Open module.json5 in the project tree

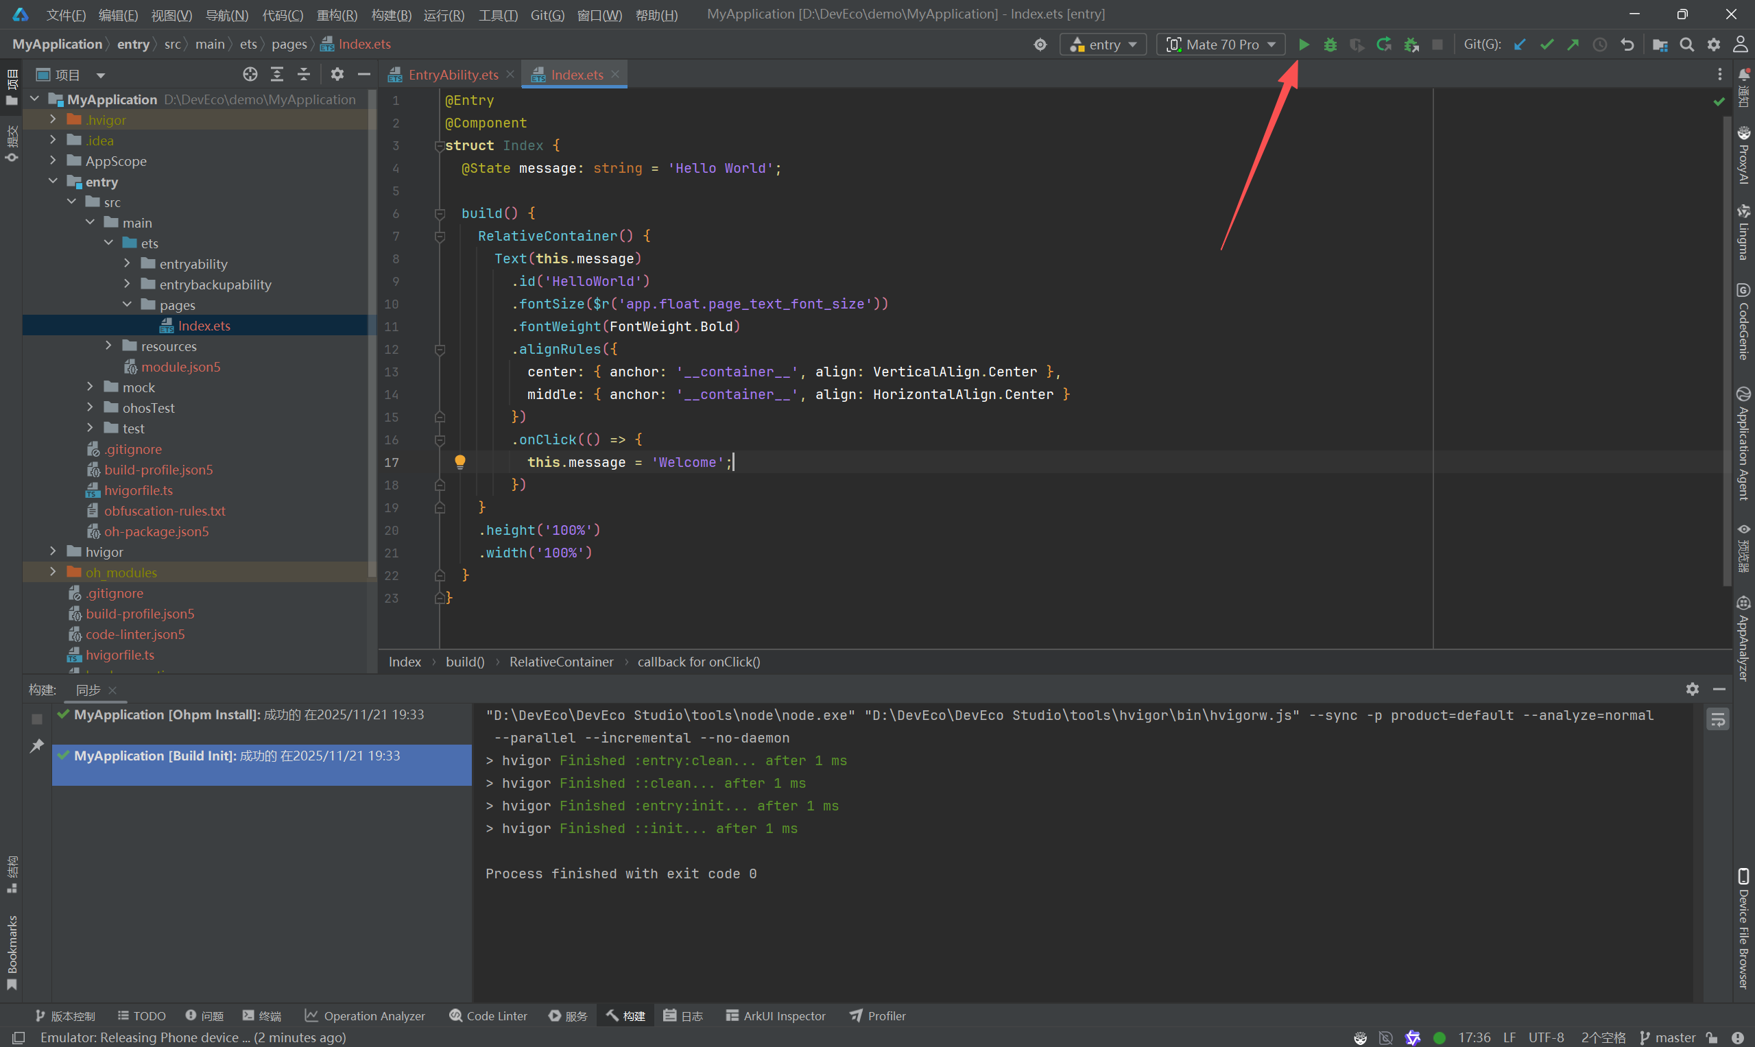[x=180, y=367]
